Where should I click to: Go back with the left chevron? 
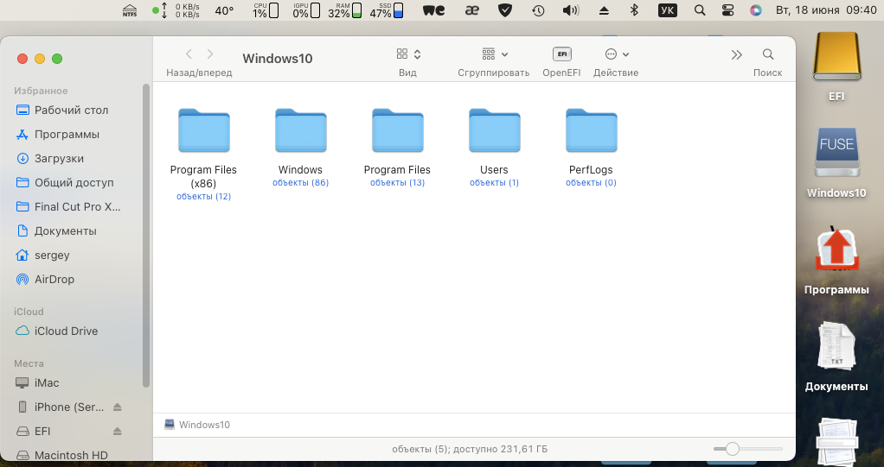point(189,54)
